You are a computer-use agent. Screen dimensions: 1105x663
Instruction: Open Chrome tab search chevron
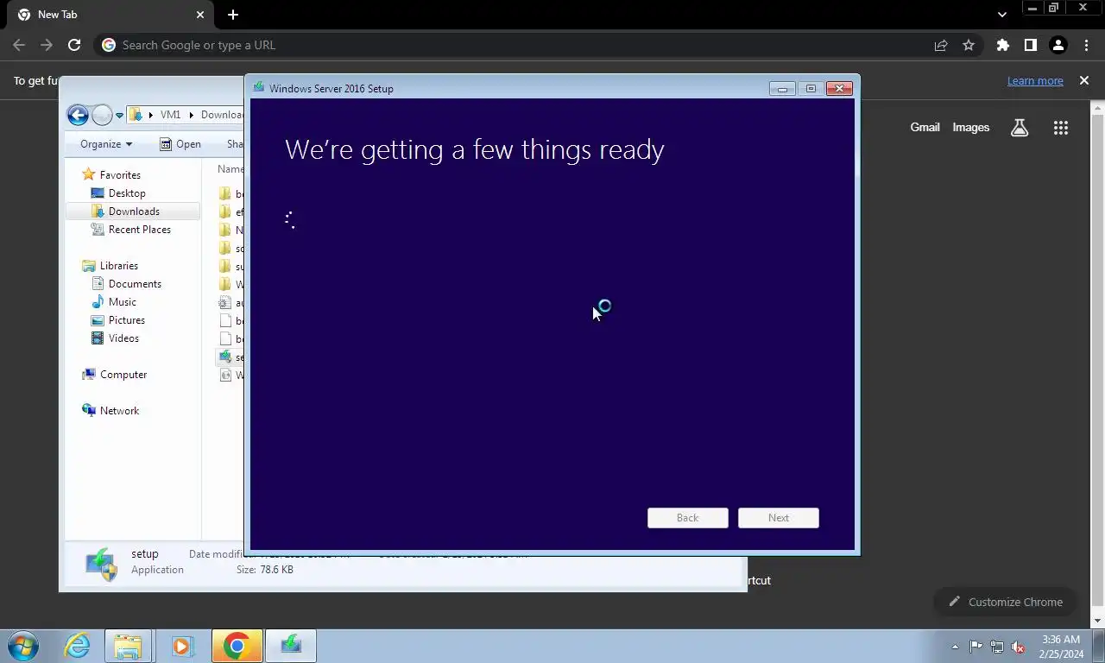click(1001, 15)
